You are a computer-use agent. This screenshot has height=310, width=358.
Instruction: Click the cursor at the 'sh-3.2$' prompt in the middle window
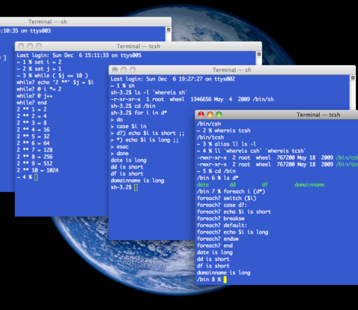pyautogui.click(x=136, y=187)
